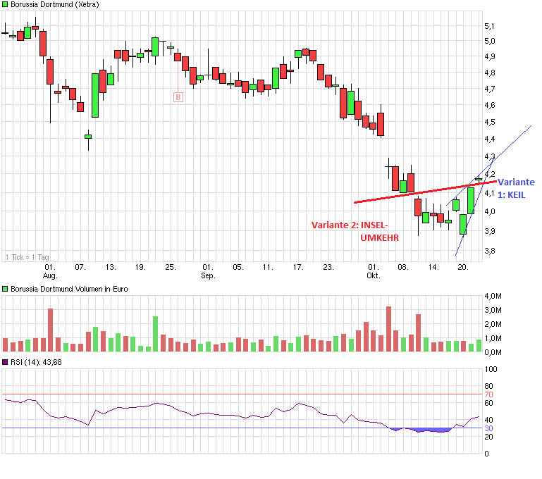Click the 5,1 price axis label
Screen dimensions: 542x479
489,26
